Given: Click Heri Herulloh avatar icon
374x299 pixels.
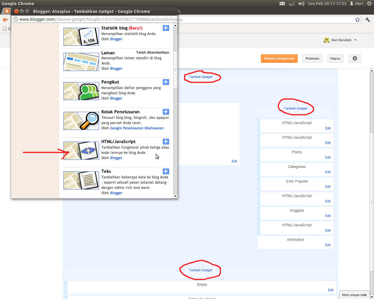Looking at the screenshot, I should click(x=326, y=40).
